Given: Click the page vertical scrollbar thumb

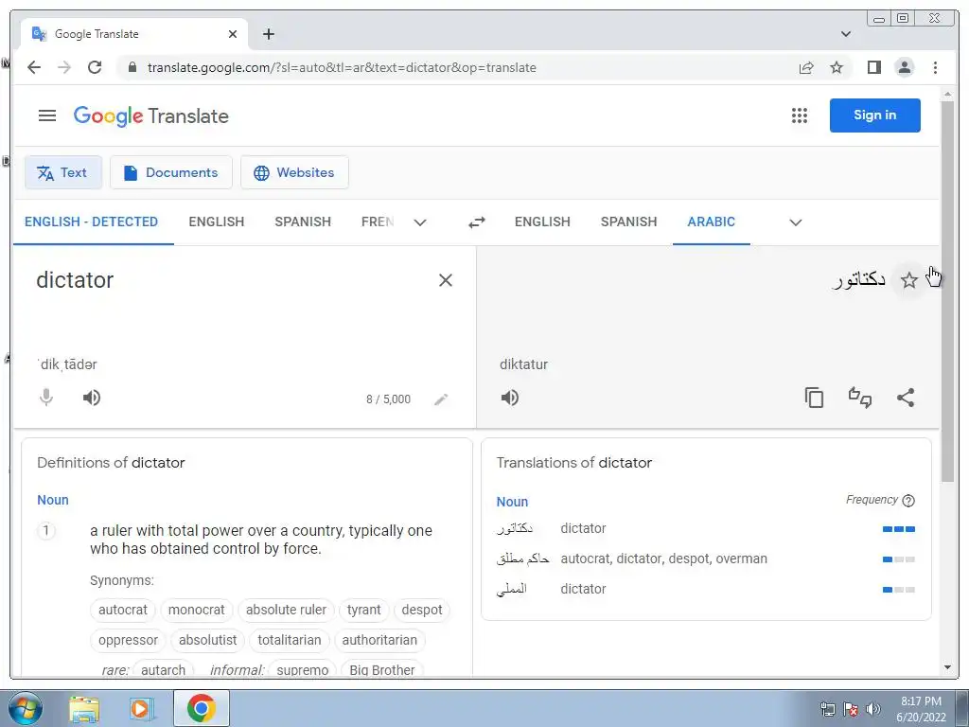Looking at the screenshot, I should pos(947,291).
